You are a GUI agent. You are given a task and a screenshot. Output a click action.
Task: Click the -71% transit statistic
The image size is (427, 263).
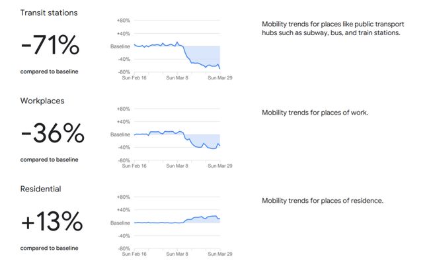(50, 45)
